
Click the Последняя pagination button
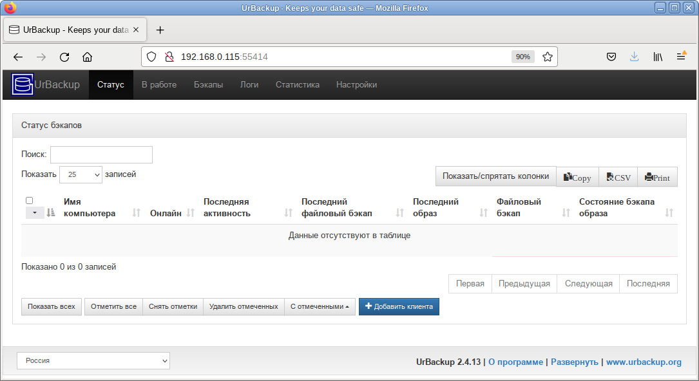tap(648, 284)
